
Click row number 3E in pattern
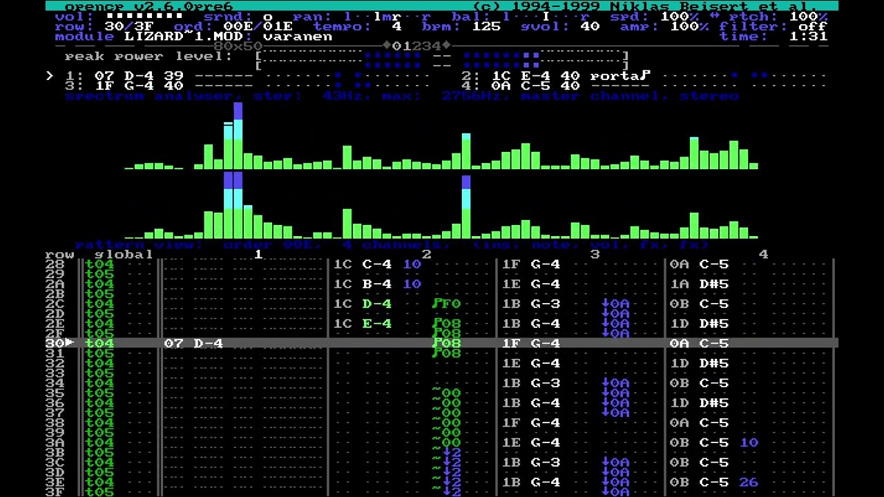click(x=55, y=483)
